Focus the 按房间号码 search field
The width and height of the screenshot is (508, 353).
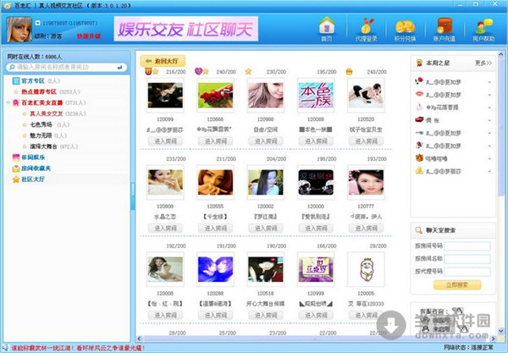(467, 246)
